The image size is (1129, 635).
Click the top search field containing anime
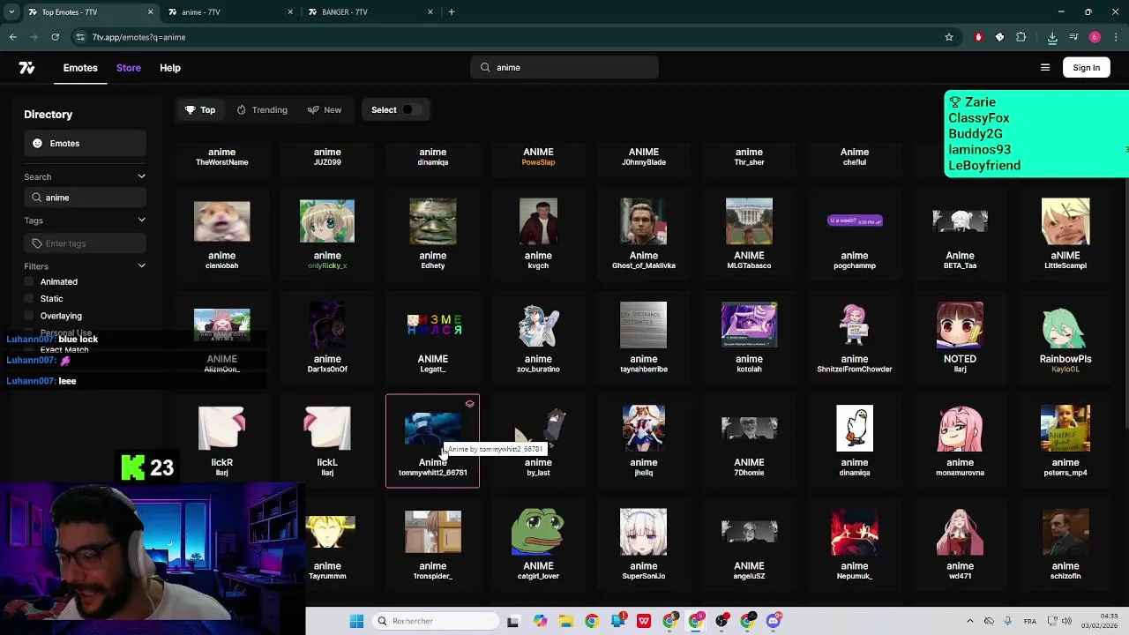[564, 68]
